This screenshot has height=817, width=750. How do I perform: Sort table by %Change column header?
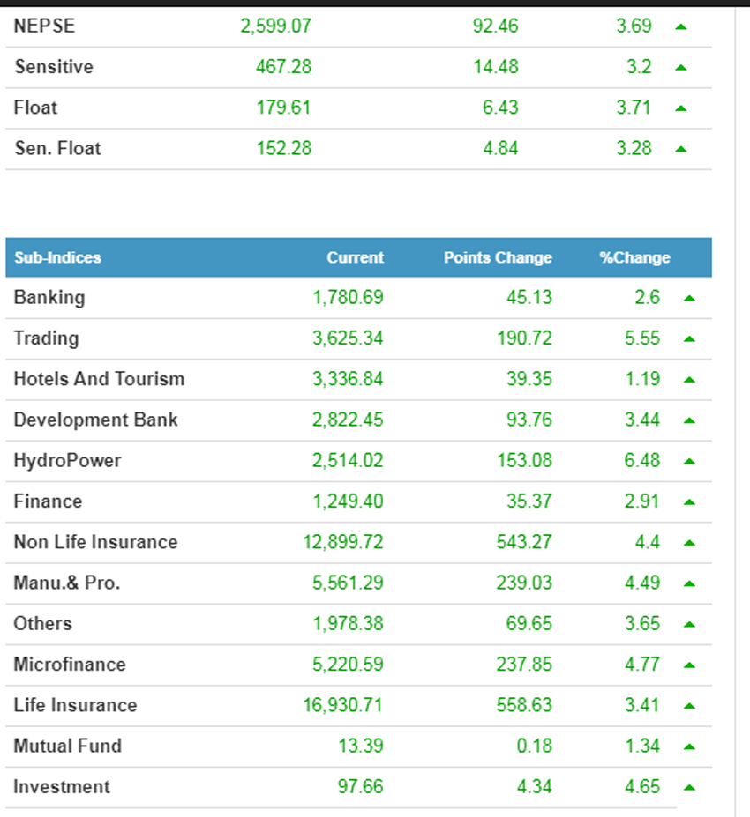click(x=634, y=258)
